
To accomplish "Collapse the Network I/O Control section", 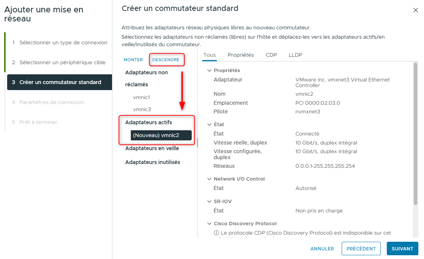I will 209,179.
